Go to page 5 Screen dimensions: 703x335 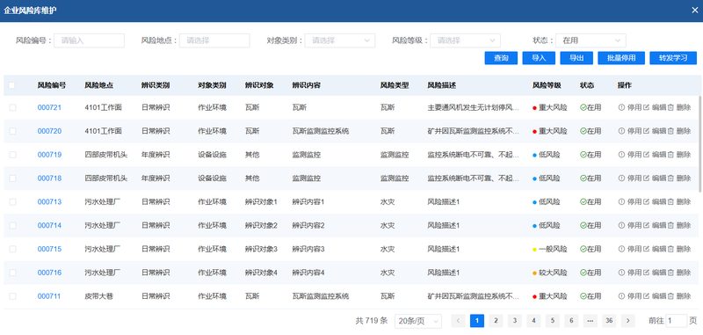point(553,321)
